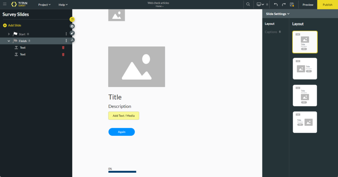Switch to the Layout settings tab
The image size is (338, 177).
tap(269, 24)
